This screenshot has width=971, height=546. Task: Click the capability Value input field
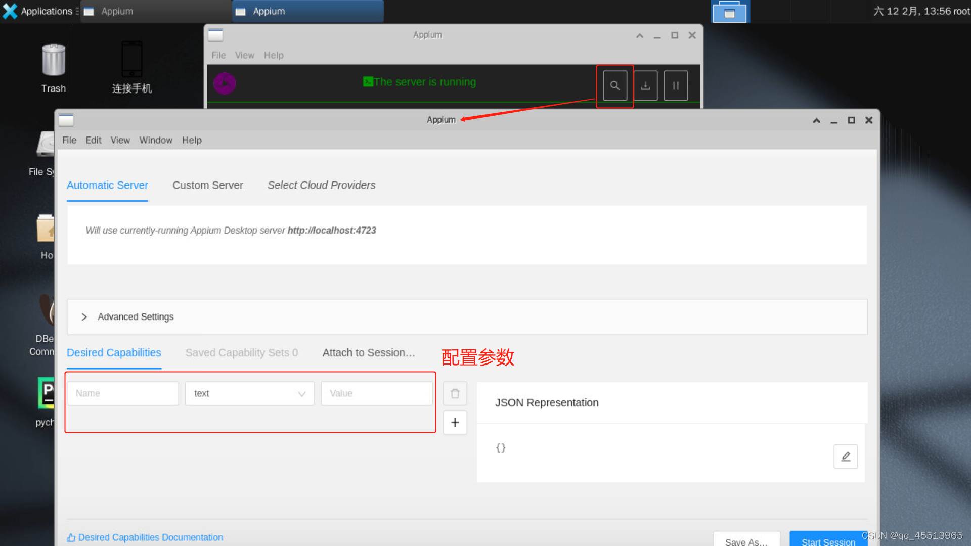(x=376, y=393)
